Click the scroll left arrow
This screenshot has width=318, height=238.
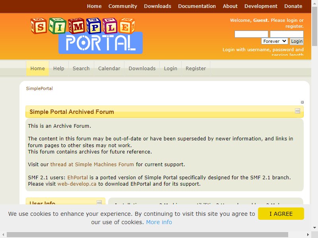pos(3,235)
